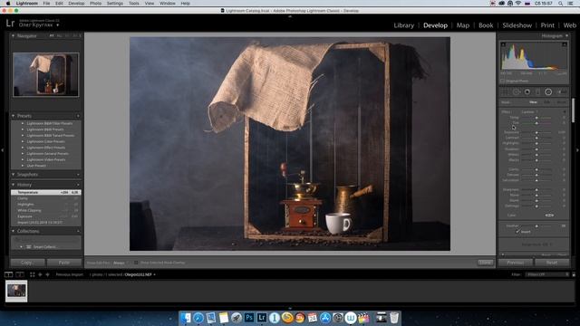This screenshot has width=580, height=326.
Task: Open the Color swatch picker
Action: (549, 216)
